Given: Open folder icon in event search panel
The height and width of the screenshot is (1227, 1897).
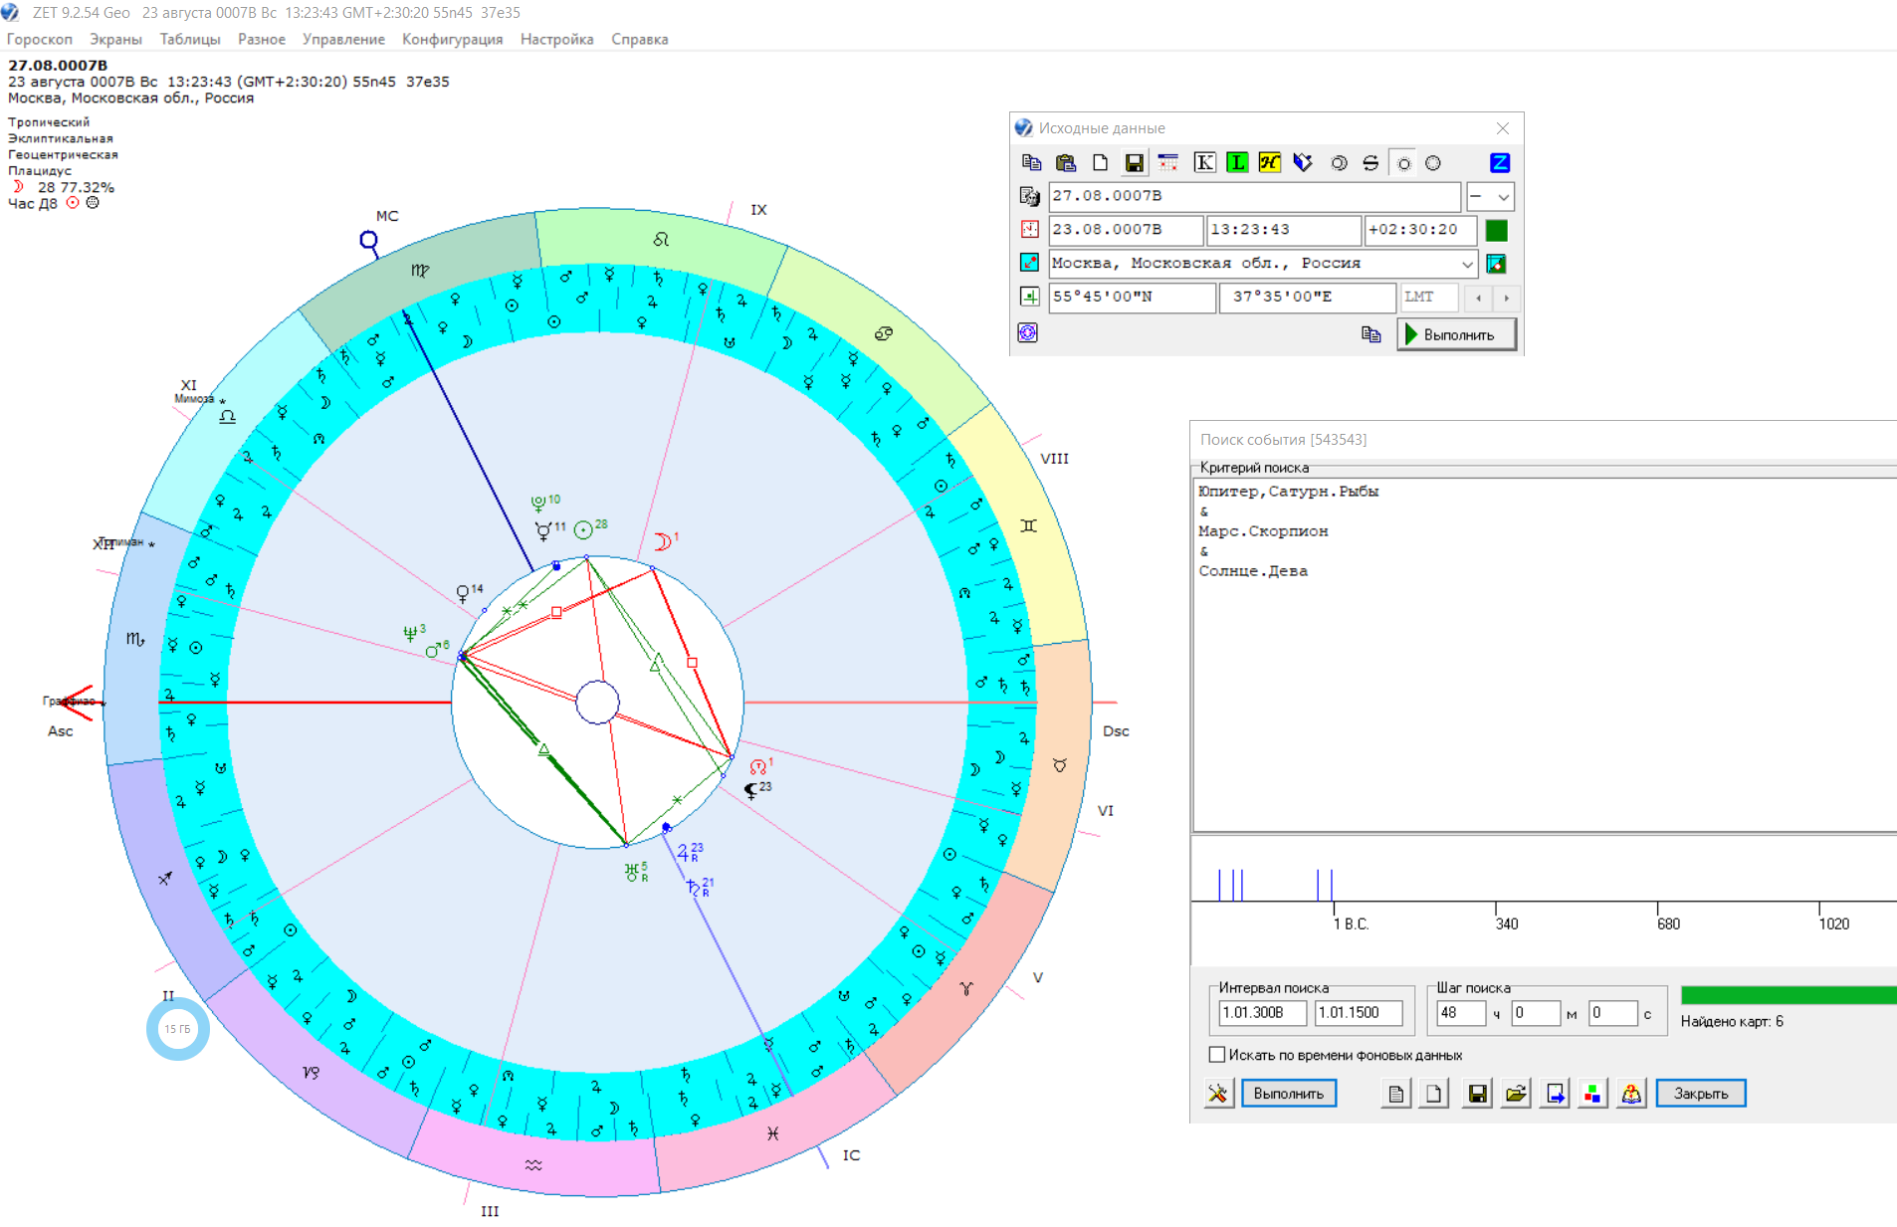Looking at the screenshot, I should pyautogui.click(x=1516, y=1094).
